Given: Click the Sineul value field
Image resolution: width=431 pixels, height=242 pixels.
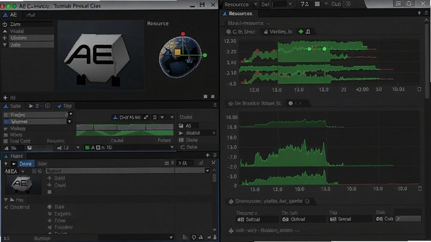Looking at the screenshot, I should coord(351,219).
